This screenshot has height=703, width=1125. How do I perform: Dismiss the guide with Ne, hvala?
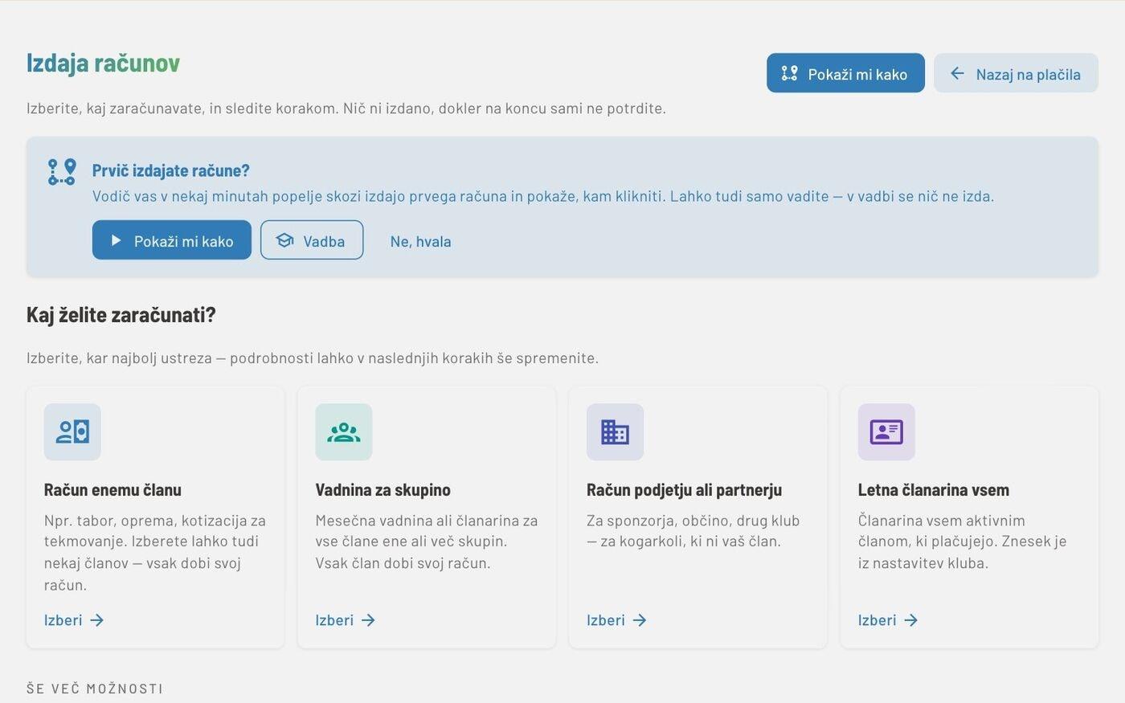[420, 241]
